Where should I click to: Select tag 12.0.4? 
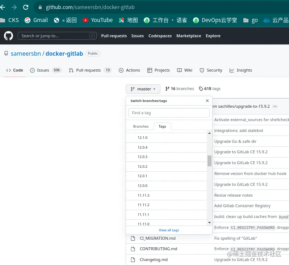pyautogui.click(x=166, y=148)
